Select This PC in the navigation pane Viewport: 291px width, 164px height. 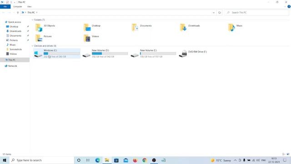coord(15,60)
